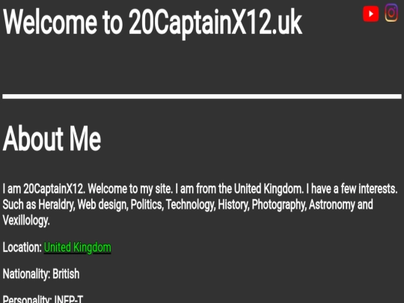Click the words Web design in the paragraph
The image size is (404, 303).
102,205
